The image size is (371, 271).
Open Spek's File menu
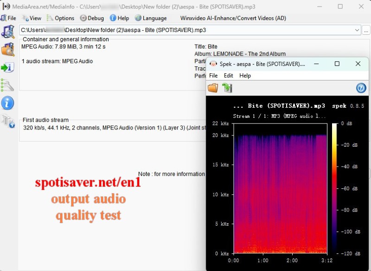pos(213,76)
